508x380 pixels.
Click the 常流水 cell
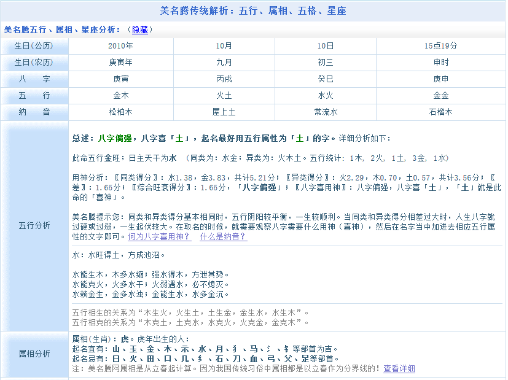326,112
